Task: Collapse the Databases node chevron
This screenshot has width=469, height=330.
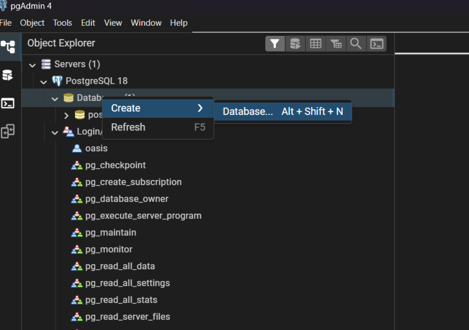Action: (x=55, y=98)
